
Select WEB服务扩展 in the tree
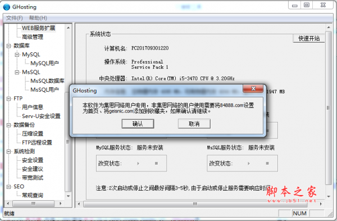click(38, 28)
